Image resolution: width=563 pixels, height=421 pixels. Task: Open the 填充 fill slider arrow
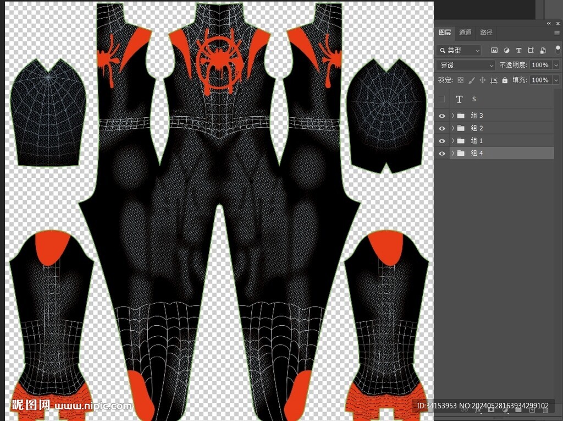(556, 80)
